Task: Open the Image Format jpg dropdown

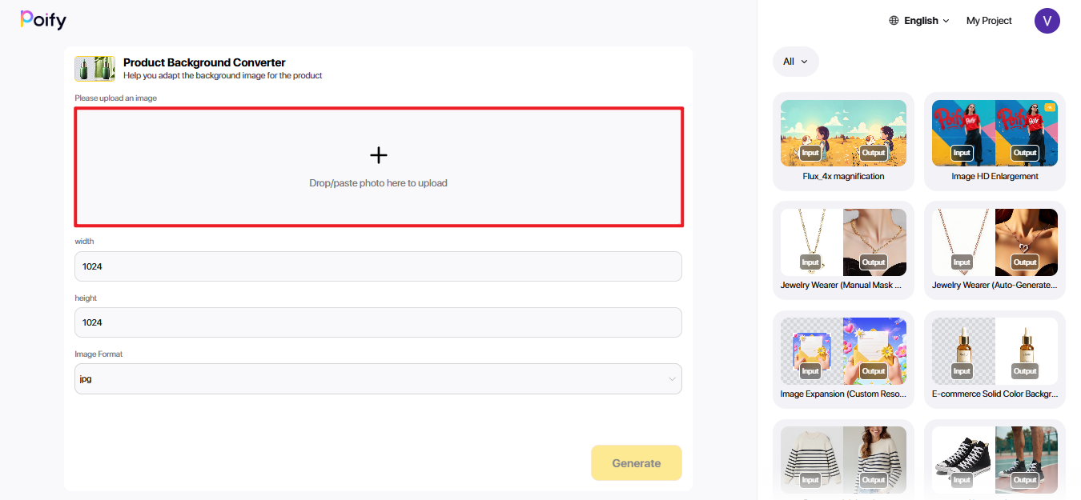Action: (378, 379)
